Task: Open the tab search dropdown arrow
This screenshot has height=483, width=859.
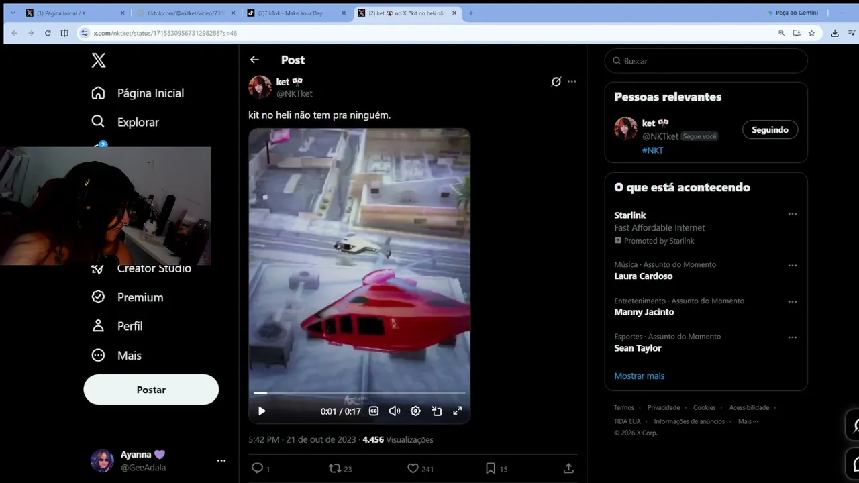Action: pos(12,13)
